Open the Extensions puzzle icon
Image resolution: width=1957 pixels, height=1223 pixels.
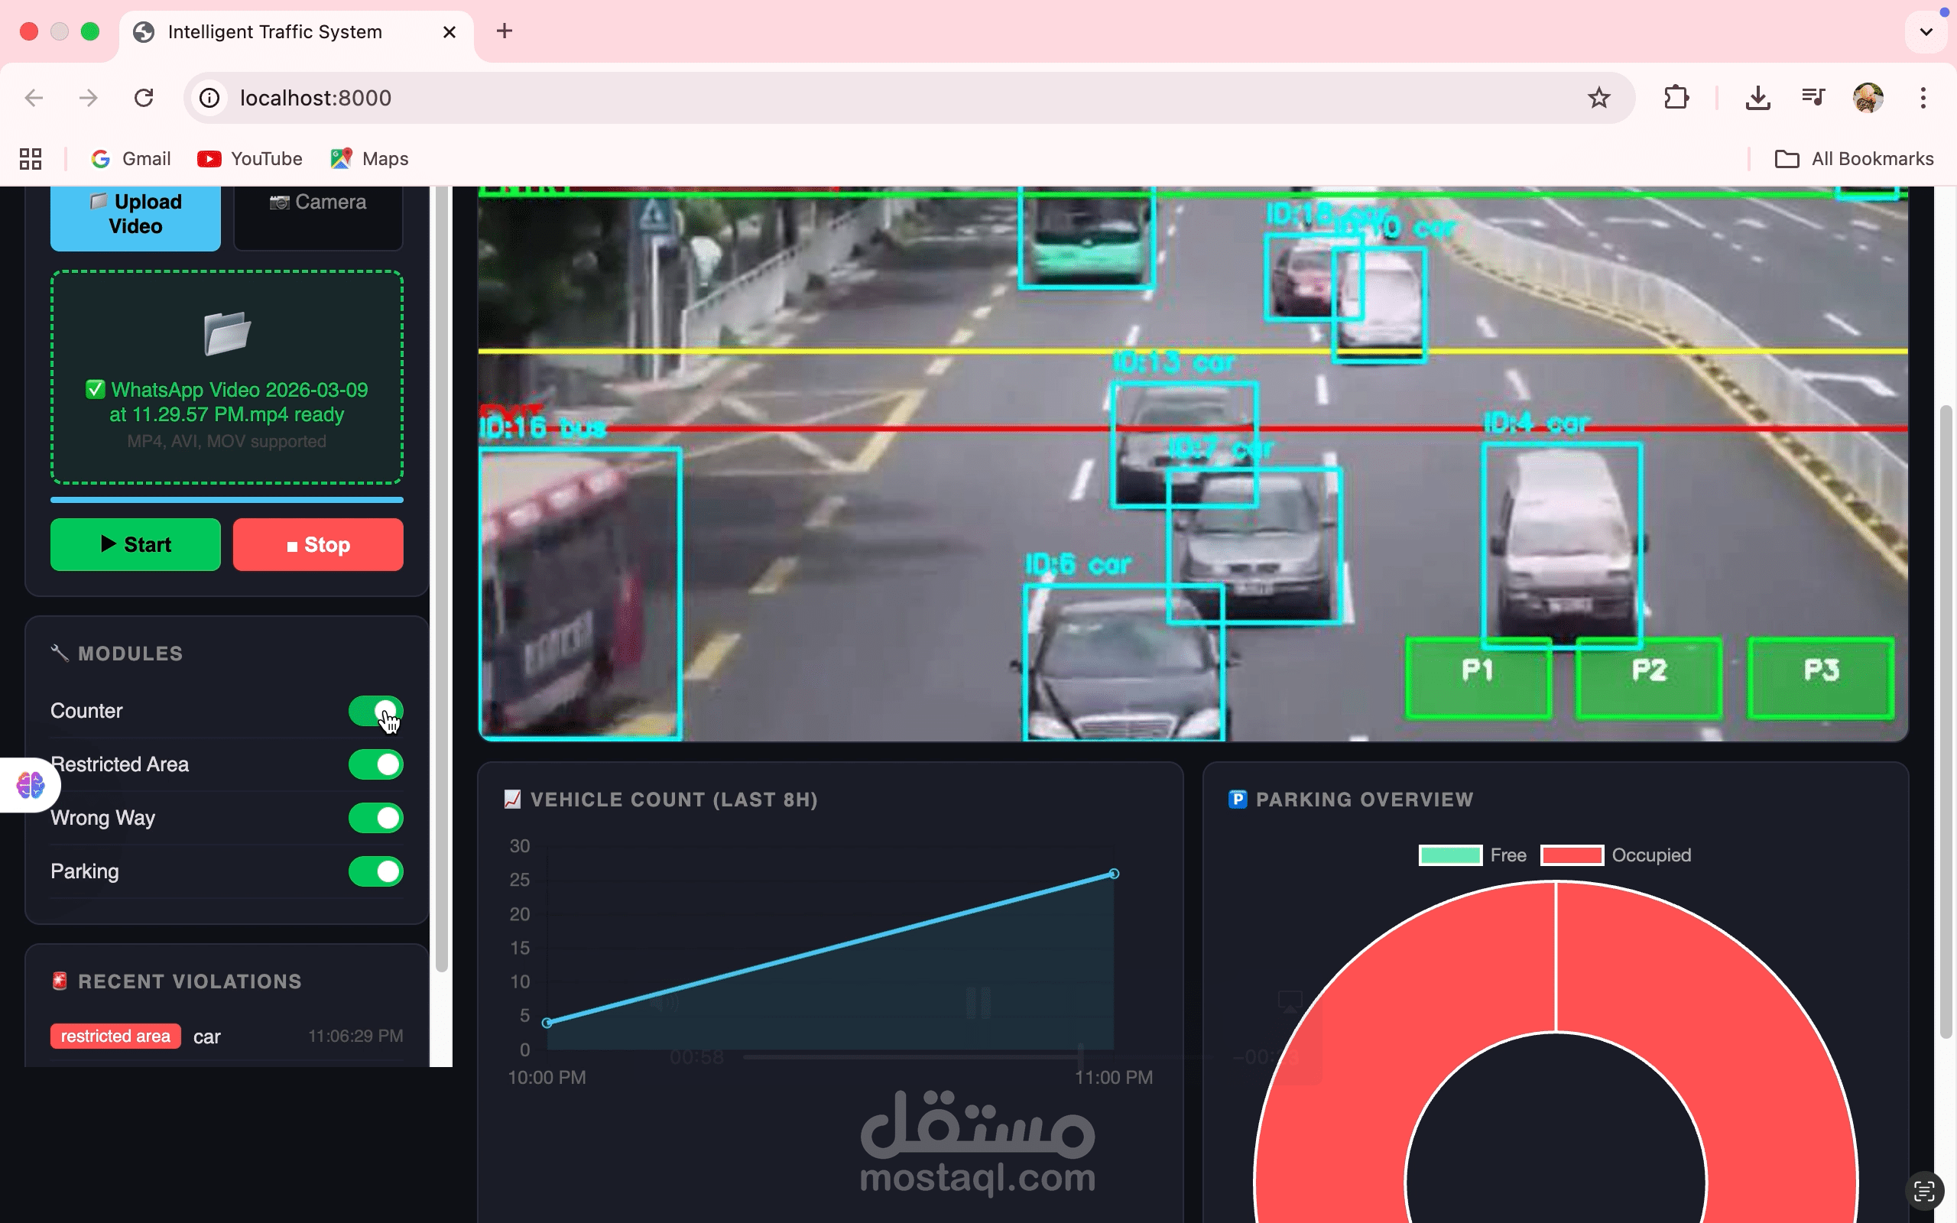tap(1676, 98)
